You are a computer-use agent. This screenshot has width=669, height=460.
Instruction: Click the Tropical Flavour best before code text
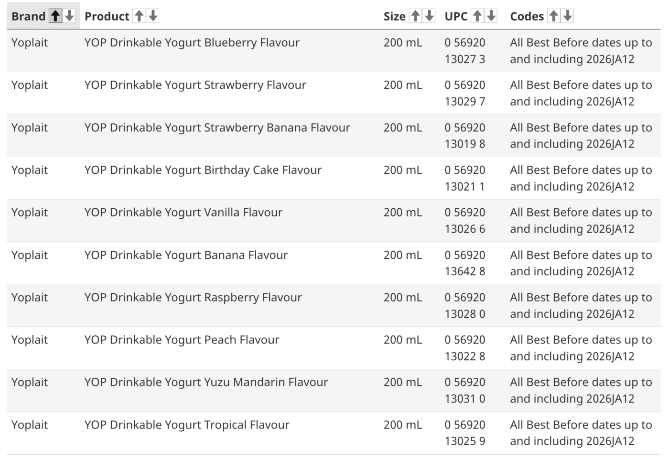click(581, 433)
